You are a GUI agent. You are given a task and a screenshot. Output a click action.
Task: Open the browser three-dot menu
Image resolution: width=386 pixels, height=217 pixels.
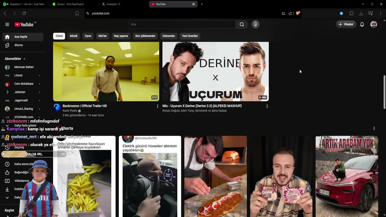[x=381, y=13]
